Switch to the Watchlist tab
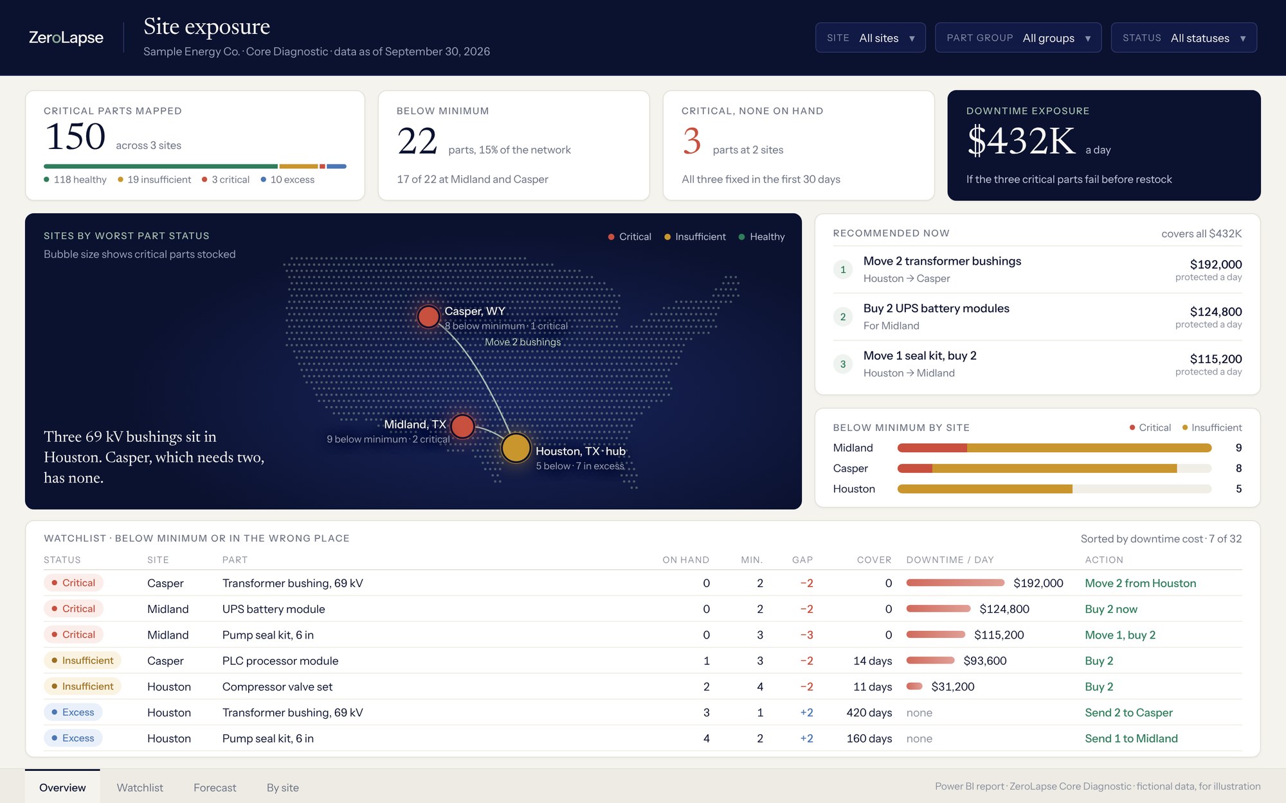1286x803 pixels. [x=140, y=788]
